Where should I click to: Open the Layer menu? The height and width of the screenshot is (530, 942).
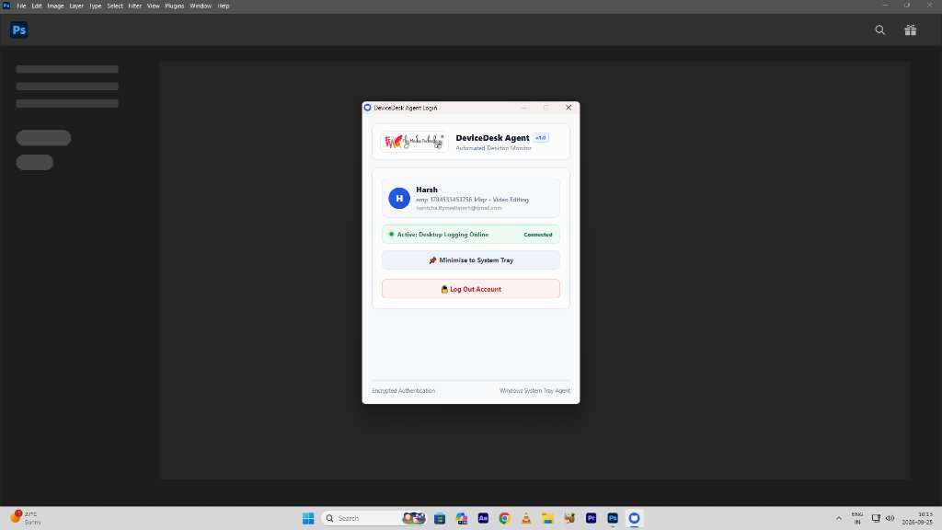76,6
